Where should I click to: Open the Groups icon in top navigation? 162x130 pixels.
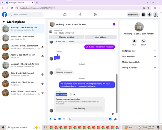tap(95, 15)
